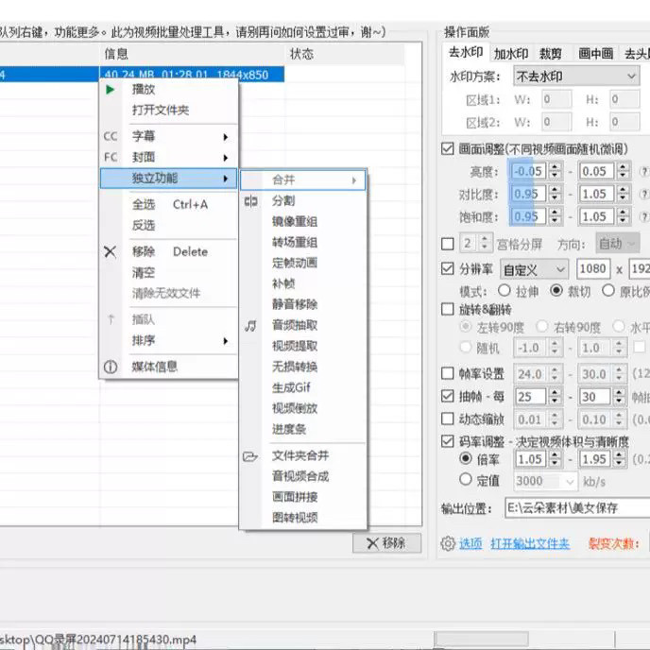Select the 裁切 mode radio button
Screen dimensions: 650x650
point(556,291)
